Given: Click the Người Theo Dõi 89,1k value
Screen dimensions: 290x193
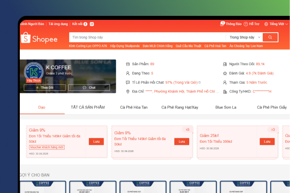Looking at the screenshot, I should pyautogui.click(x=260, y=64).
